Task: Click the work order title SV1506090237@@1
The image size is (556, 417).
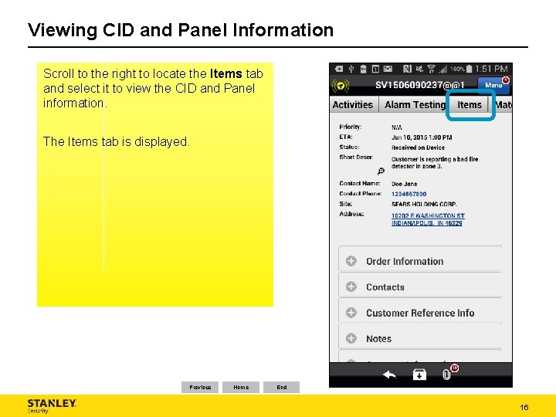Action: click(420, 85)
